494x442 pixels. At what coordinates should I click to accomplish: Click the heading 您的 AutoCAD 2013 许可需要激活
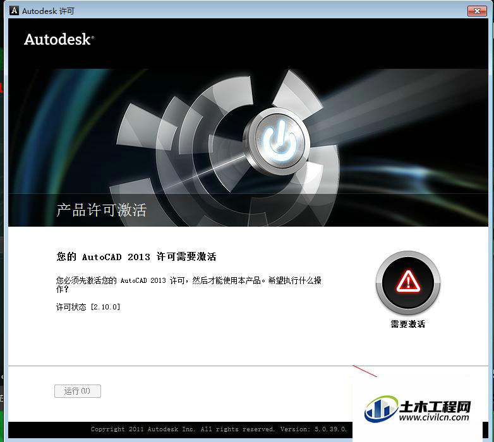pos(136,256)
